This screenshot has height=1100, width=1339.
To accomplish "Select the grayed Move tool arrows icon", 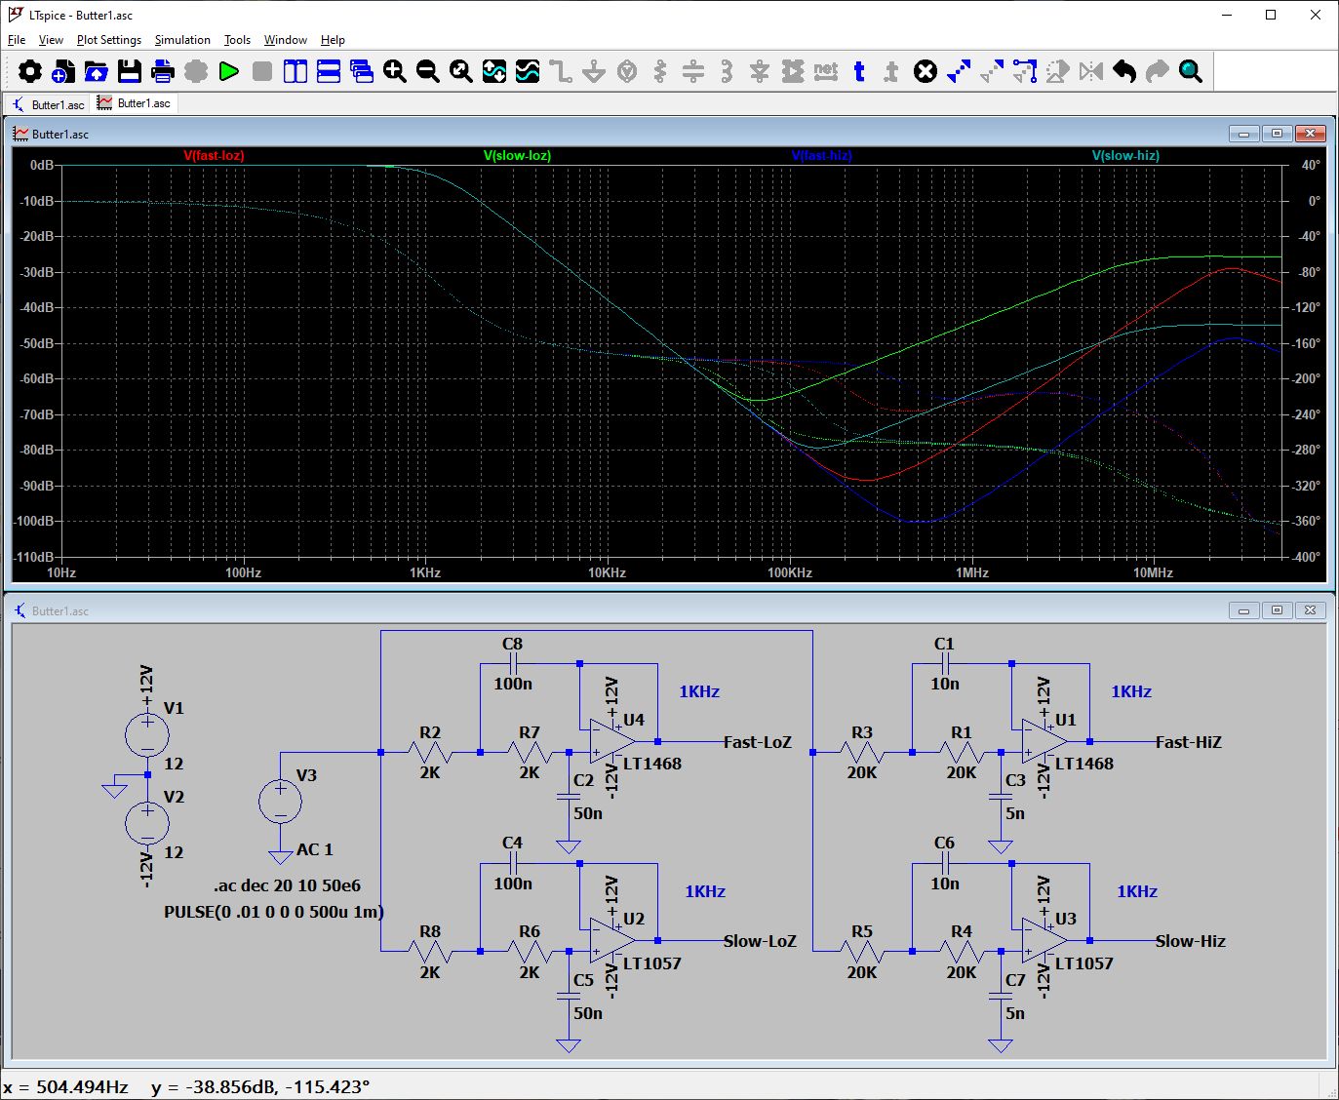I will pos(992,71).
